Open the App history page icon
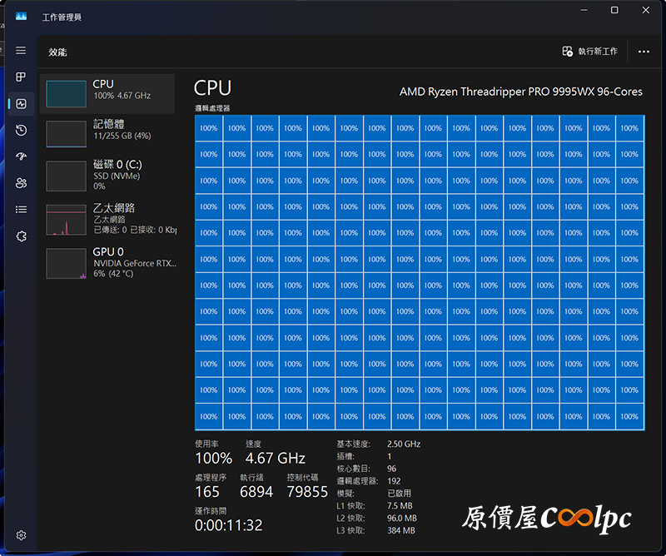Image resolution: width=666 pixels, height=556 pixels. point(21,131)
